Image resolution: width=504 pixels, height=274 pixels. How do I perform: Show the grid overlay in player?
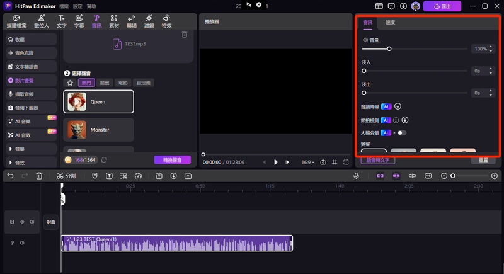[x=335, y=163]
